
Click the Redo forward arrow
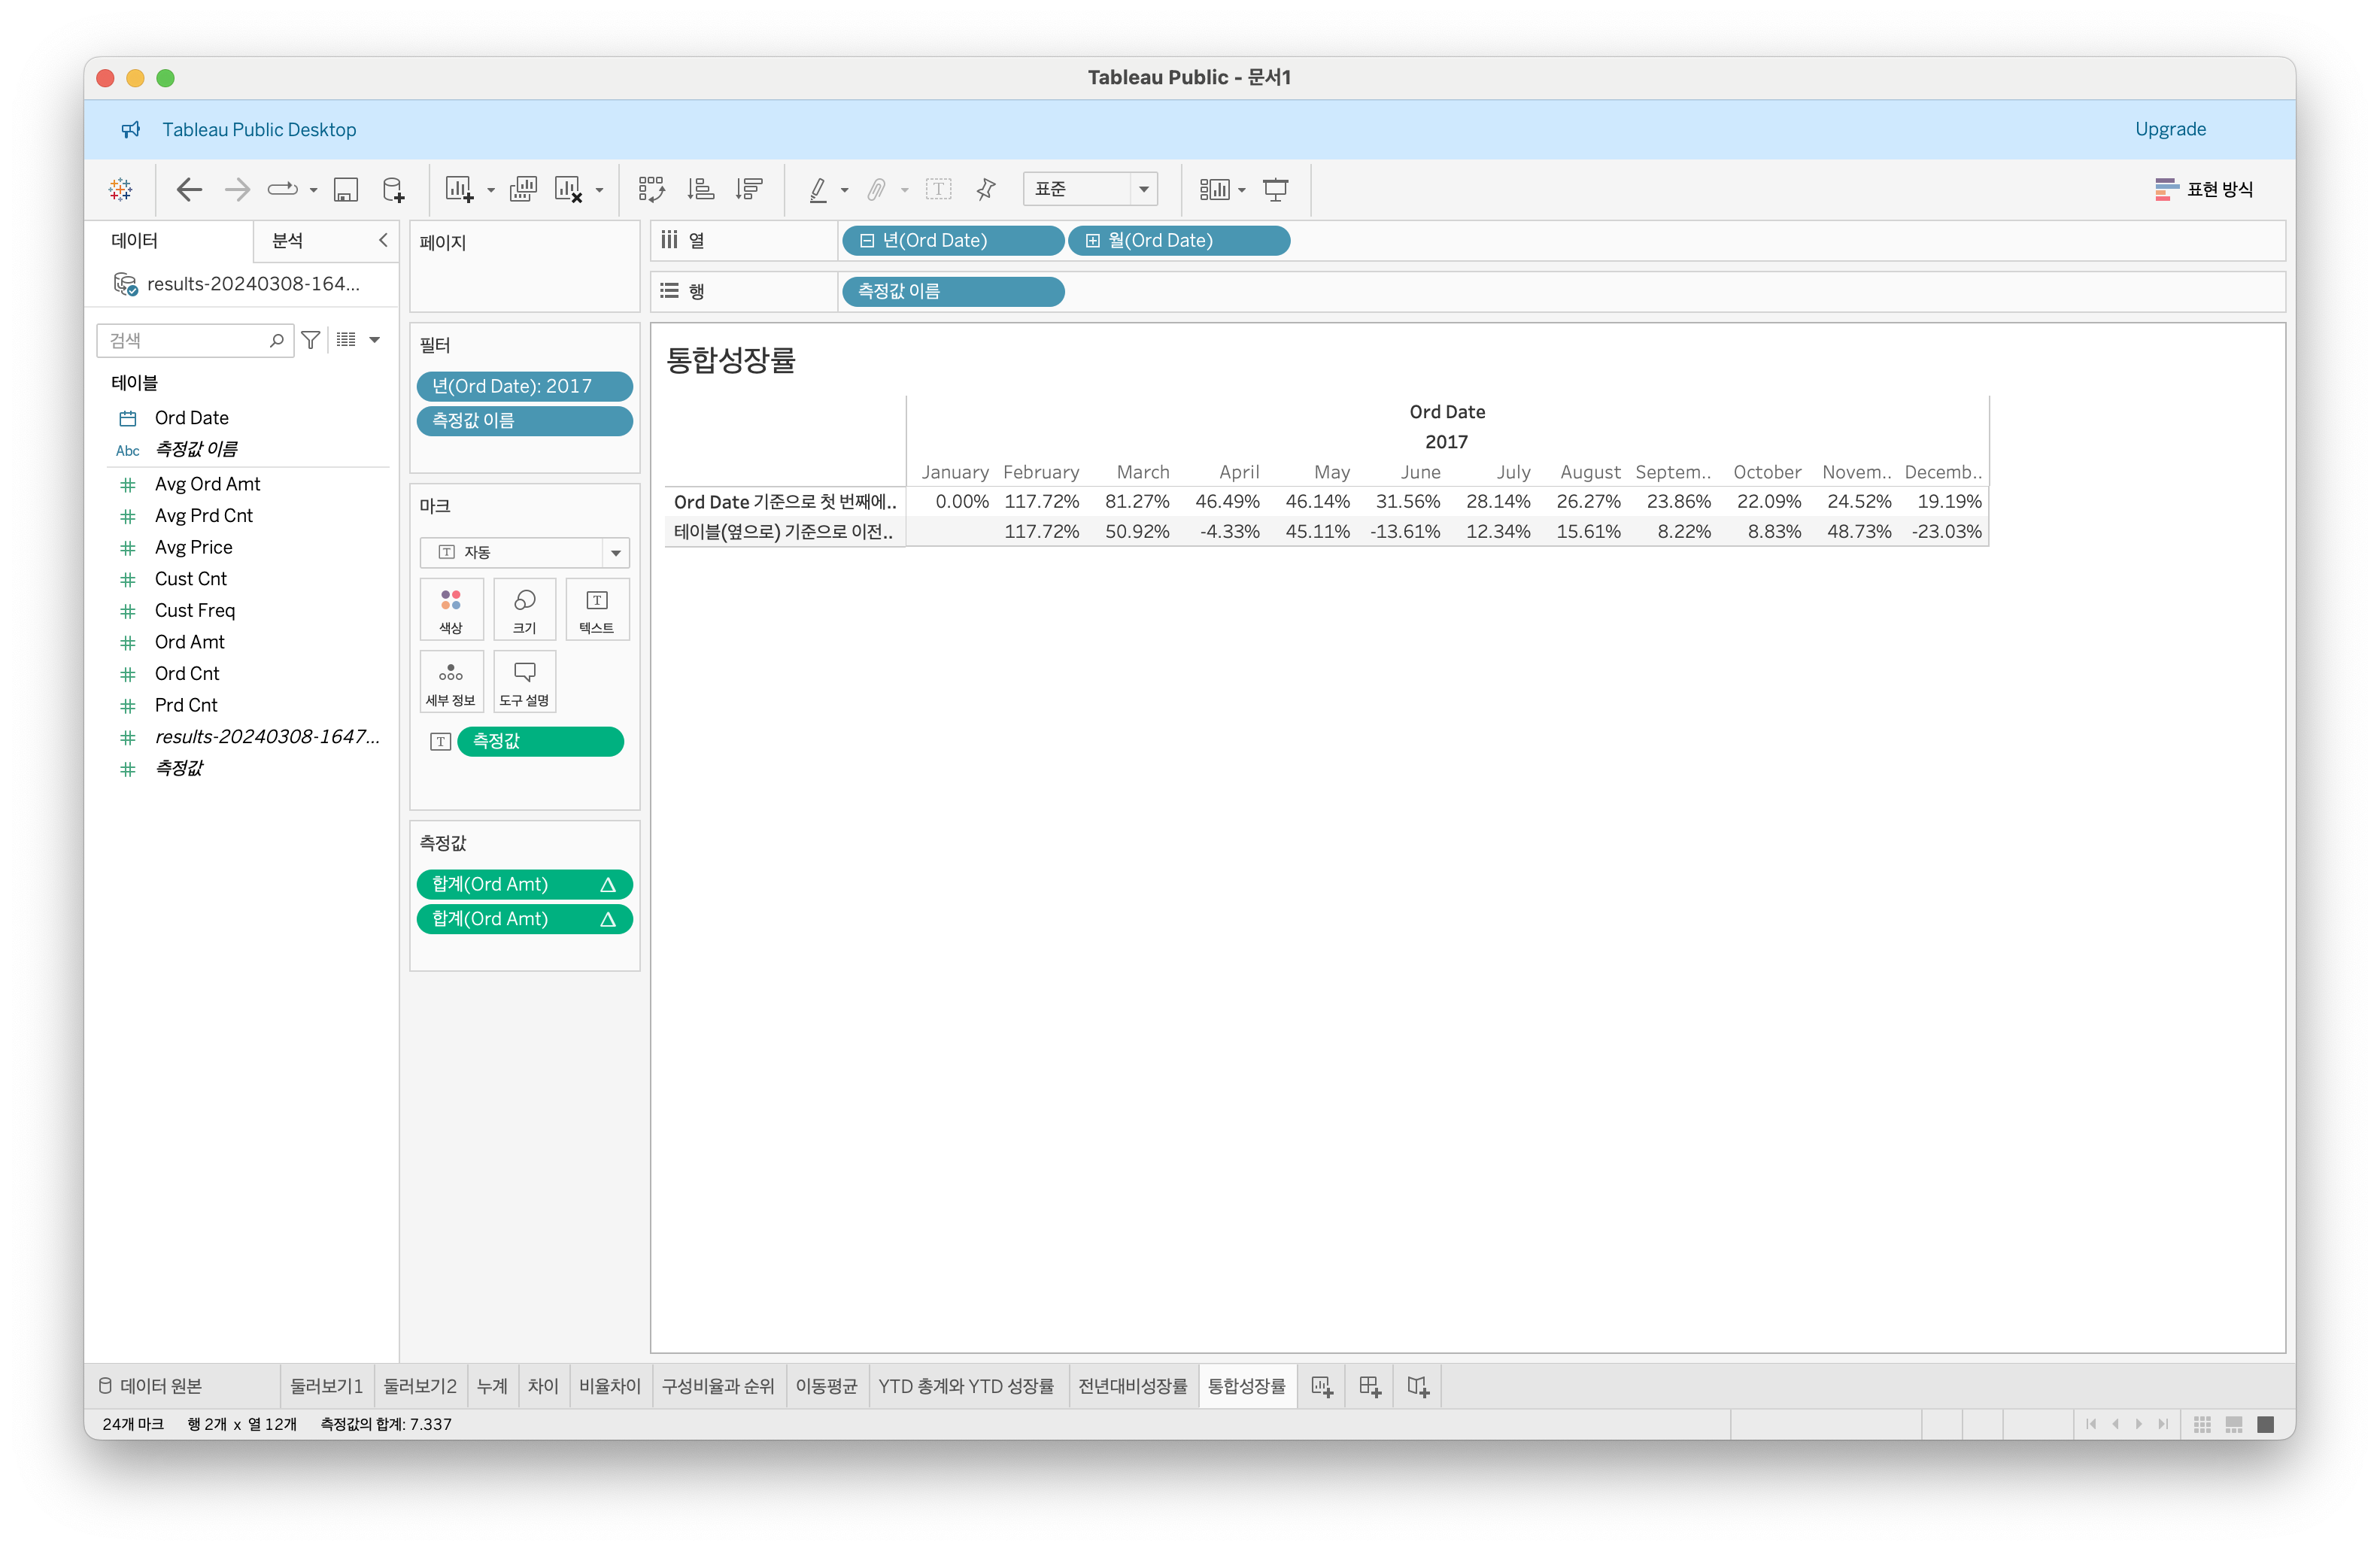(x=237, y=189)
